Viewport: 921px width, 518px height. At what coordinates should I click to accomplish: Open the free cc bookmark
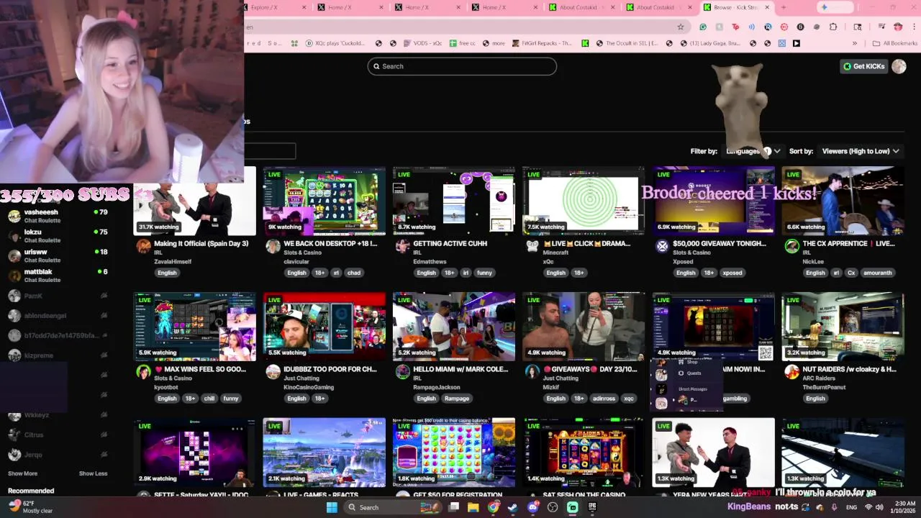463,43
